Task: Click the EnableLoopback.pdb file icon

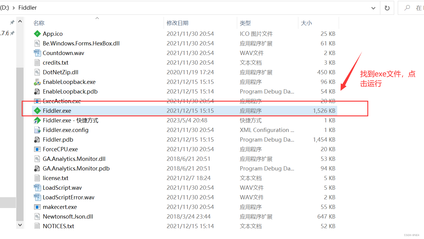Action: click(x=37, y=91)
